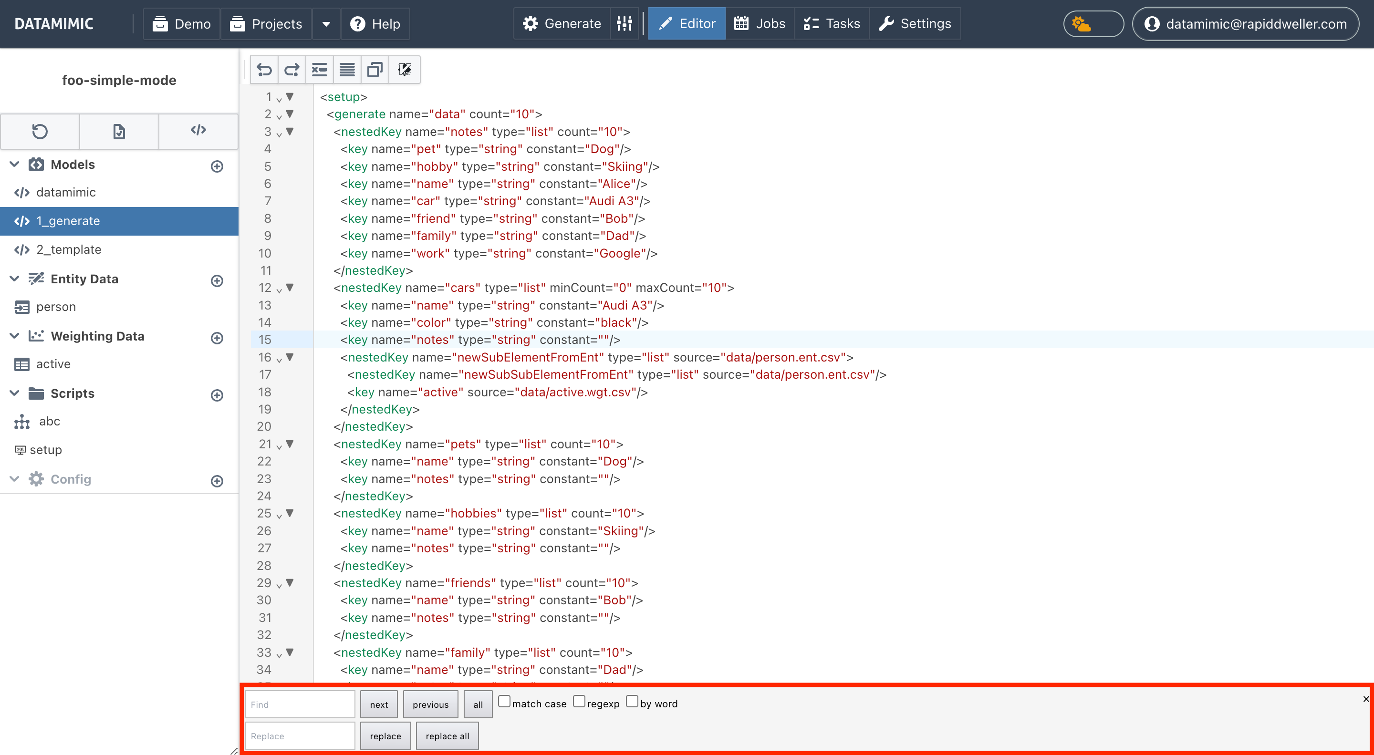The height and width of the screenshot is (755, 1374).
Task: Click the refresh icon in sidebar
Action: [x=40, y=131]
